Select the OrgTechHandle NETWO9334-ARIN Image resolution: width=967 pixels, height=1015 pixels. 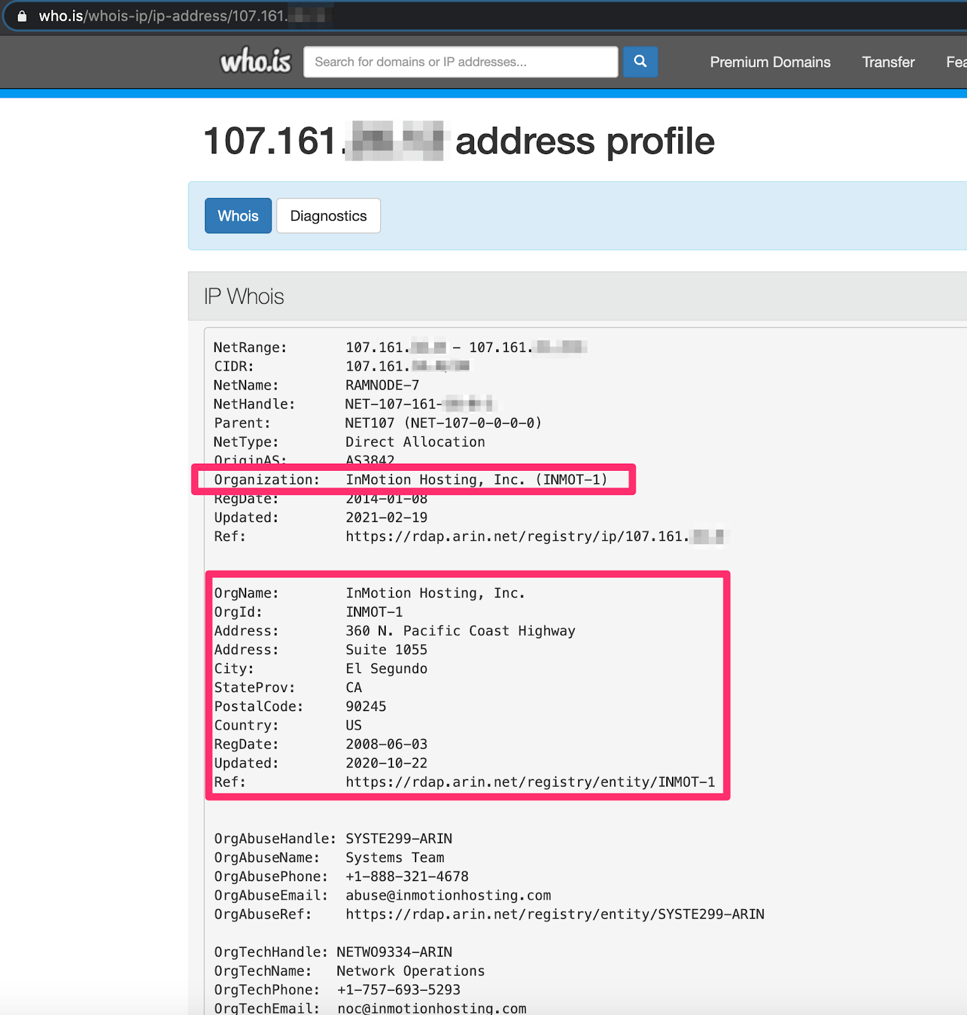(x=394, y=952)
